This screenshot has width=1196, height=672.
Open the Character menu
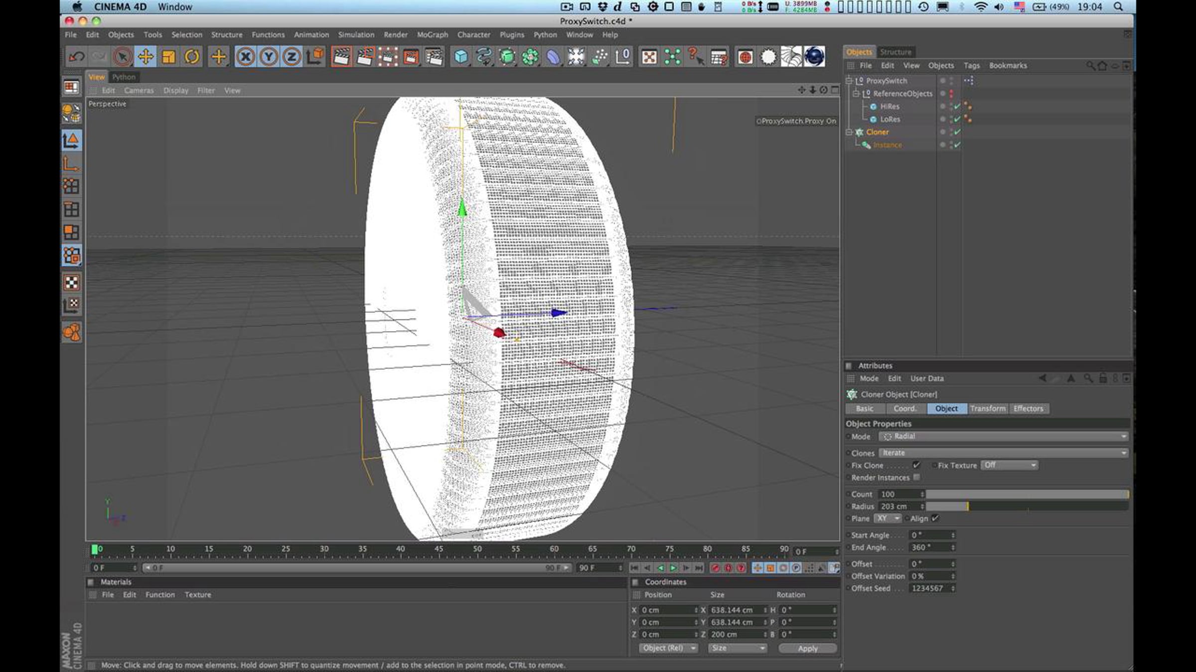tap(474, 35)
